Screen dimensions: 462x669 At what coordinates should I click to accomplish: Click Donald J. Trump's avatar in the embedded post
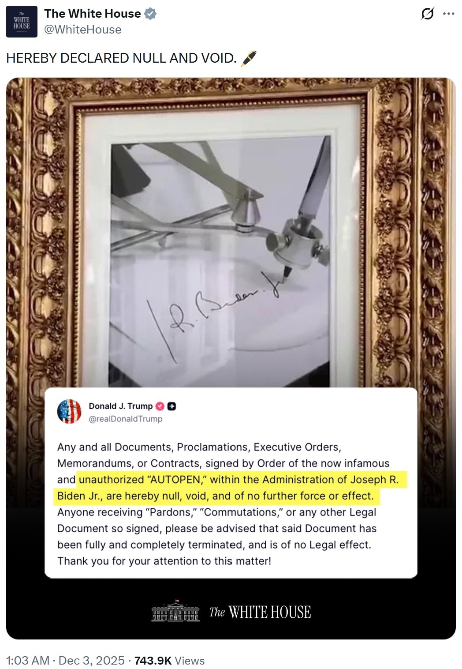(x=69, y=411)
